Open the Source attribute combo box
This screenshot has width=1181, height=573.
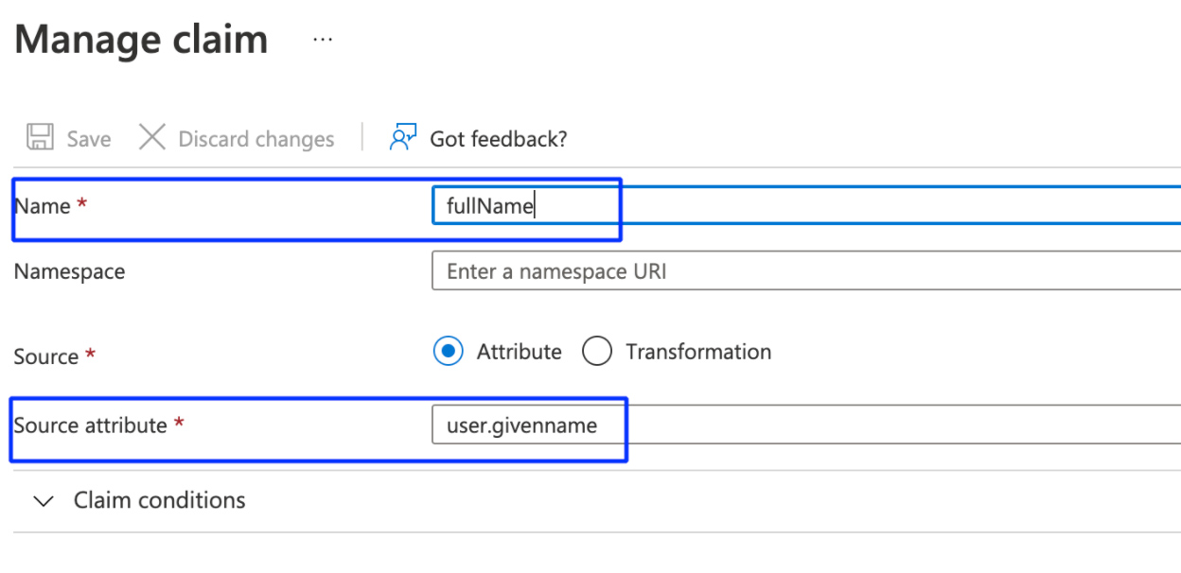pyautogui.click(x=804, y=425)
